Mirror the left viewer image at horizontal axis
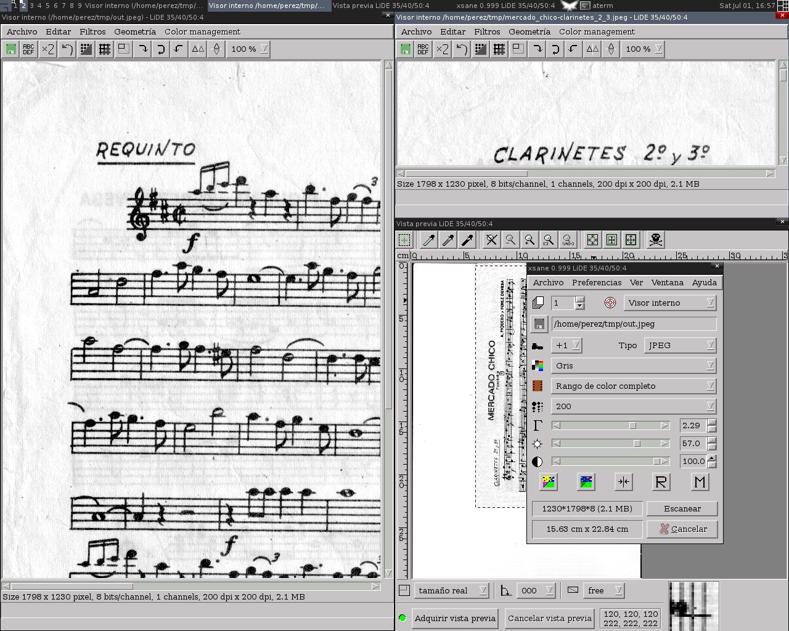The height and width of the screenshot is (631, 789). 216,49
